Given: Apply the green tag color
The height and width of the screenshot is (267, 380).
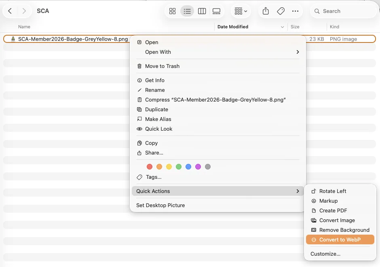Looking at the screenshot, I should point(179,166).
